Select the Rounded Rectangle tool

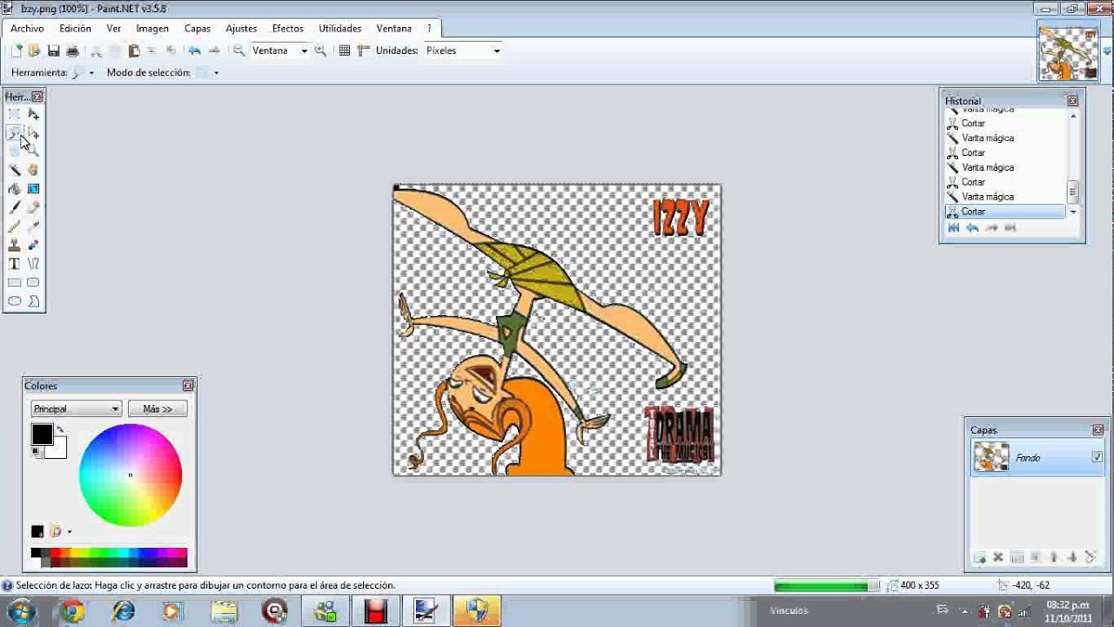click(33, 282)
